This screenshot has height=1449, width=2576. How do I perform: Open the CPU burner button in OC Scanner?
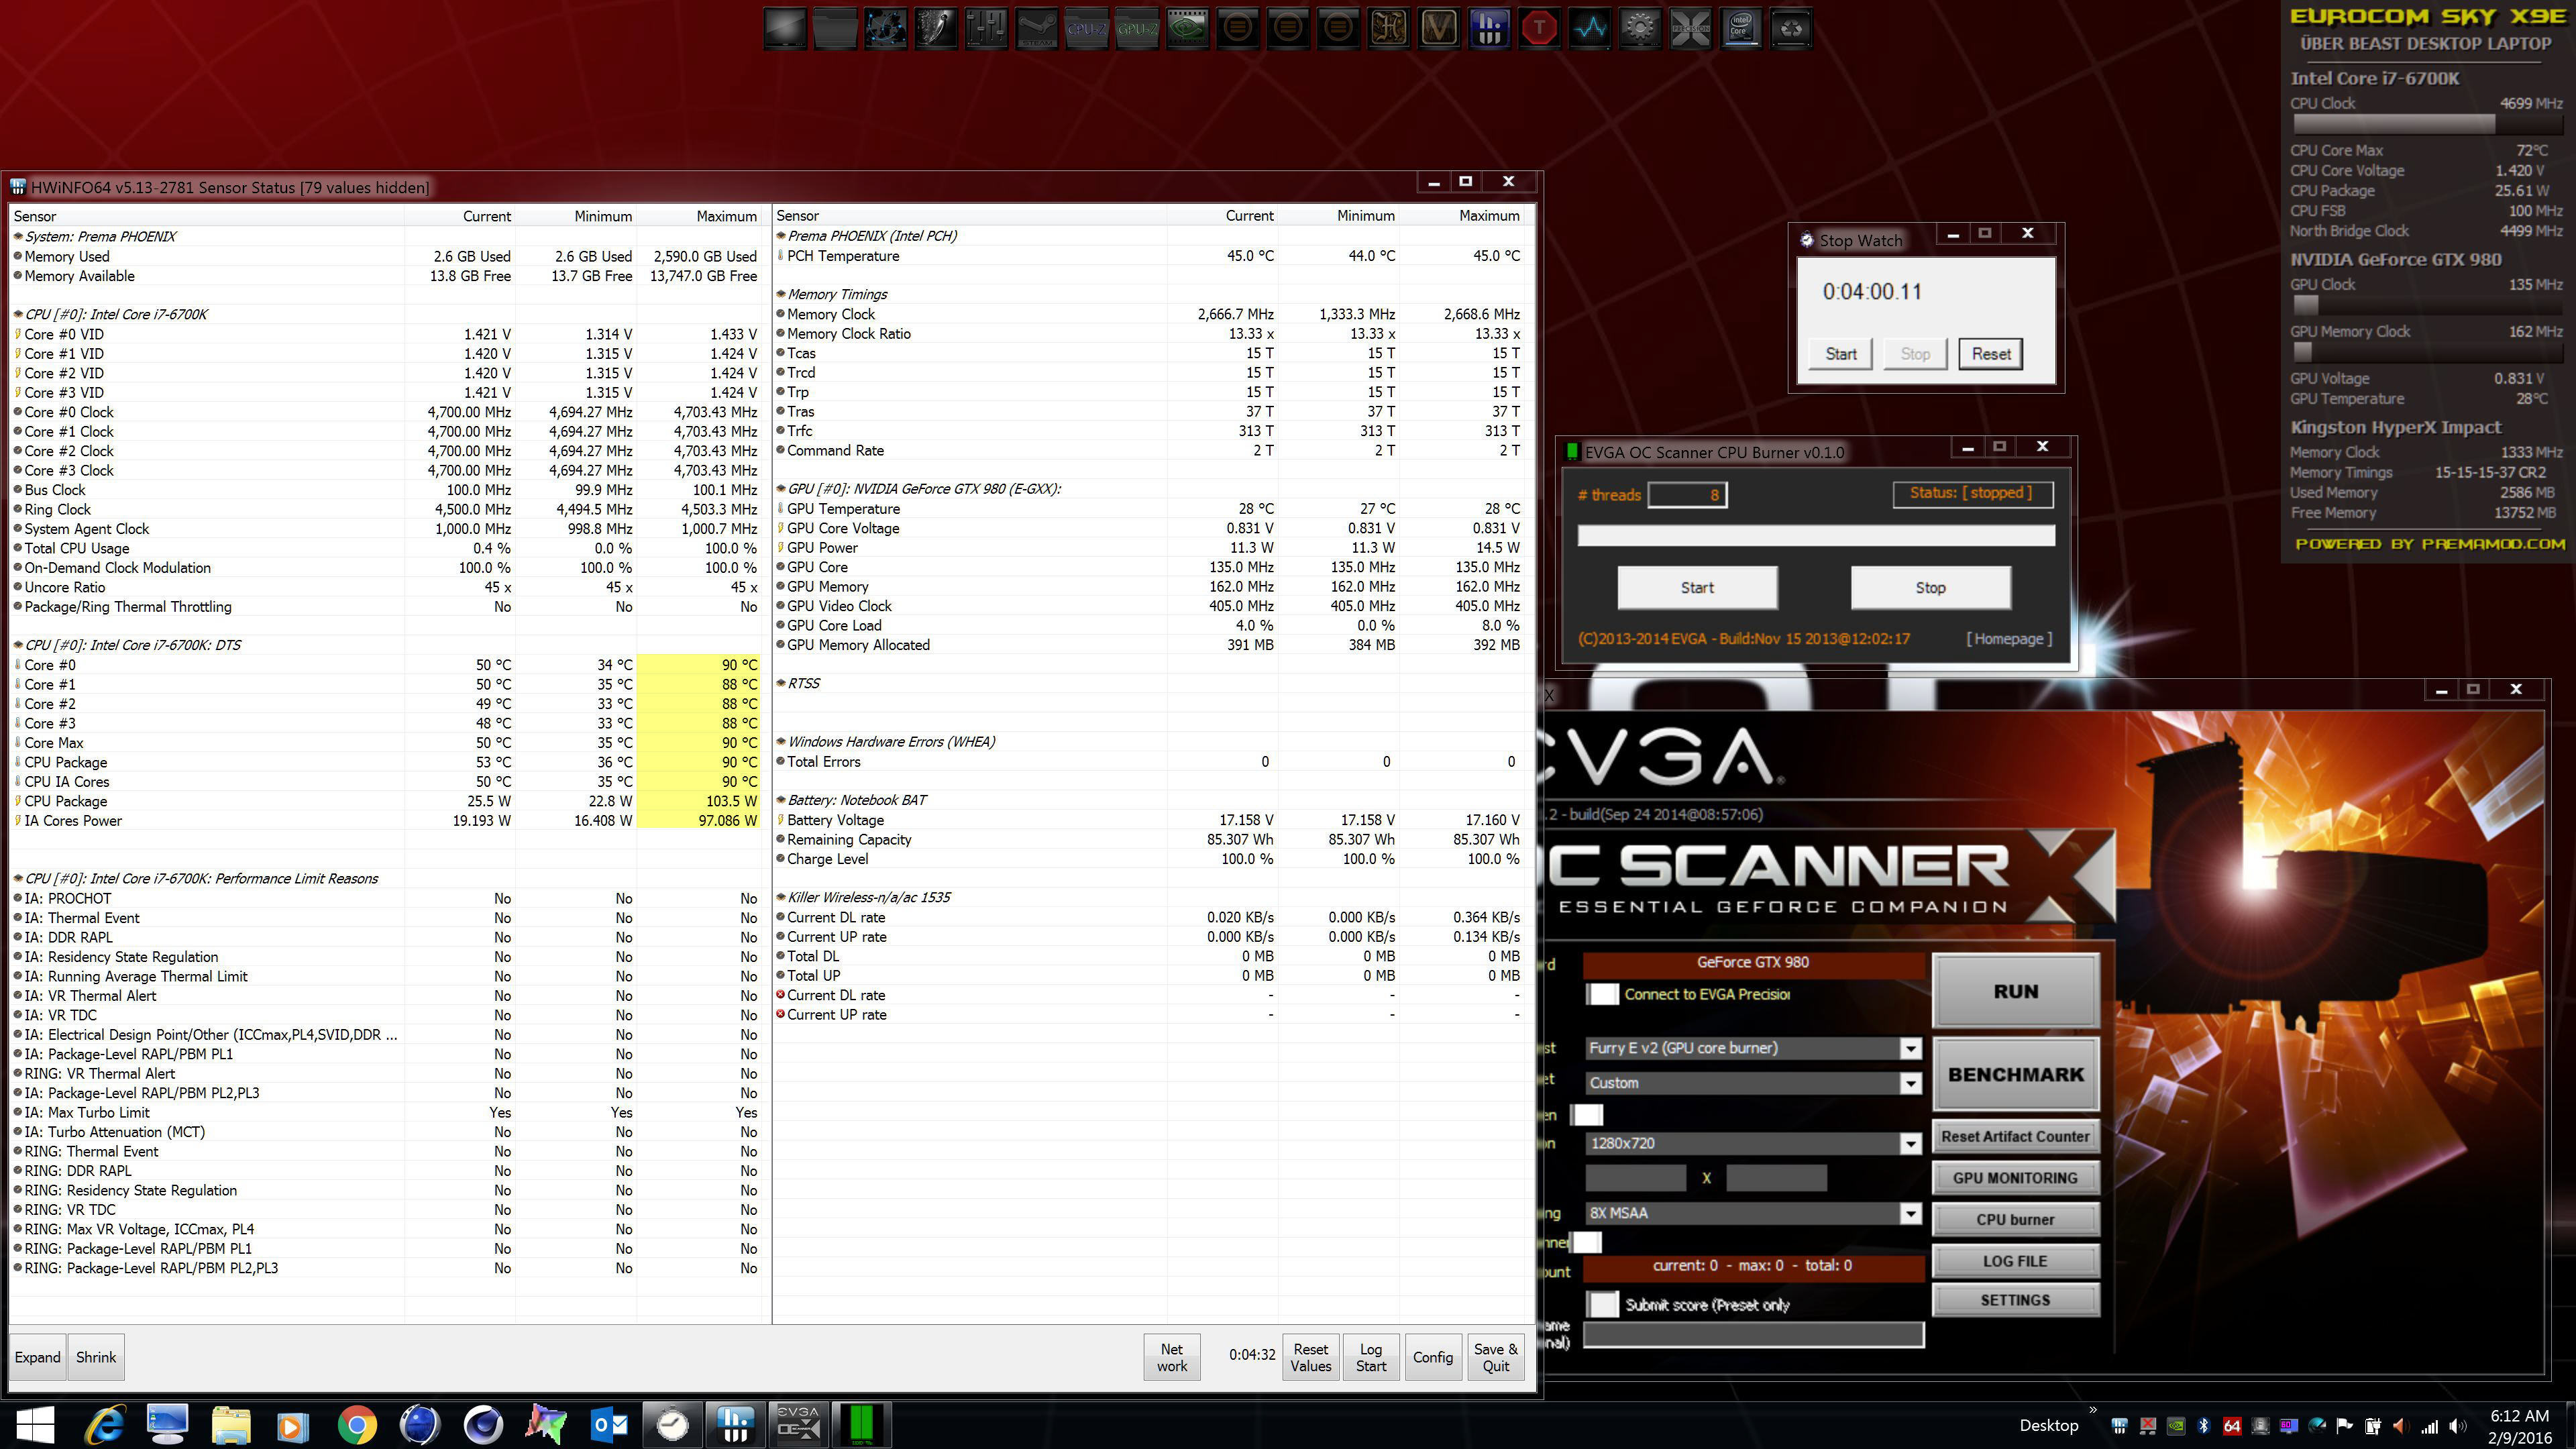[x=2015, y=1220]
